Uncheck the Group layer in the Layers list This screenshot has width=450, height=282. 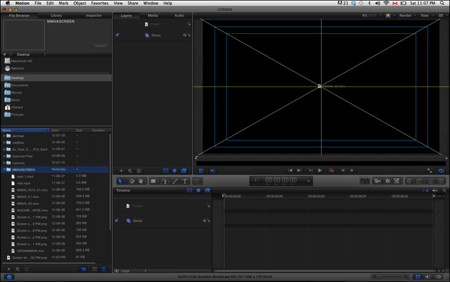pos(117,35)
